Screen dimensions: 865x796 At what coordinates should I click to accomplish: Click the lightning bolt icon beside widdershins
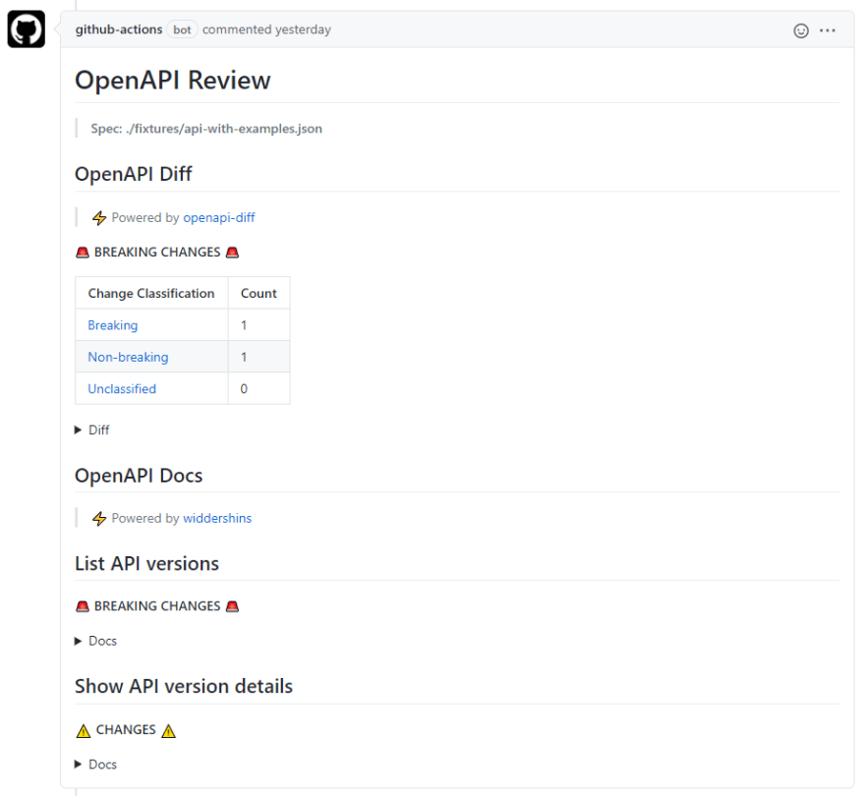click(99, 519)
